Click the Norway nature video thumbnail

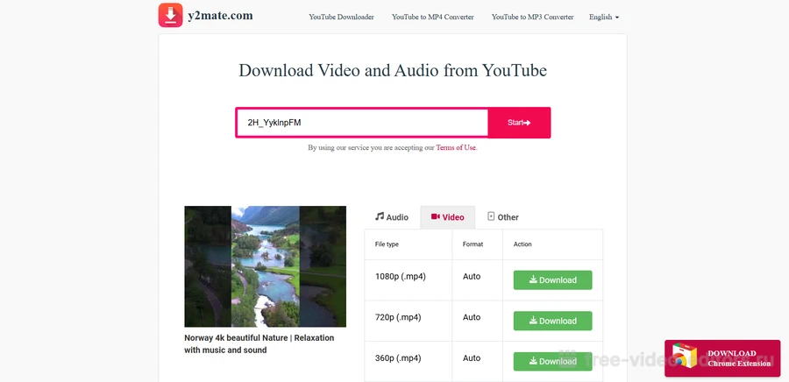(x=265, y=266)
